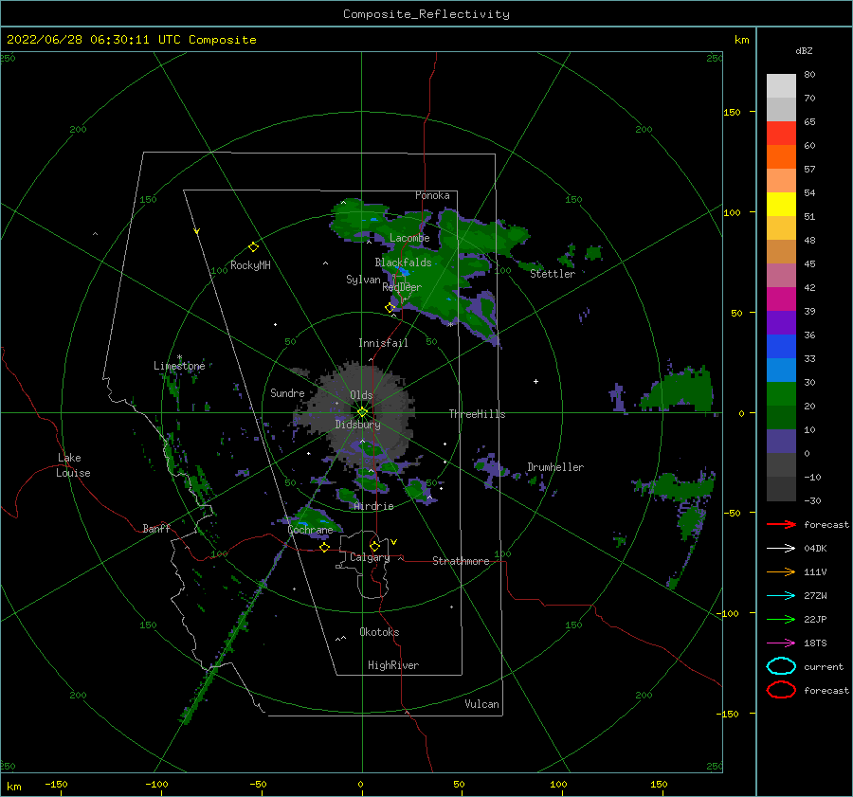Click the Cochrane label

(x=310, y=530)
